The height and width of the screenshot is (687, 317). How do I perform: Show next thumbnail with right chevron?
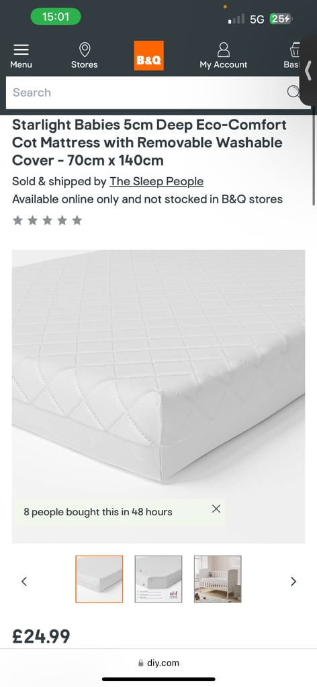[293, 582]
